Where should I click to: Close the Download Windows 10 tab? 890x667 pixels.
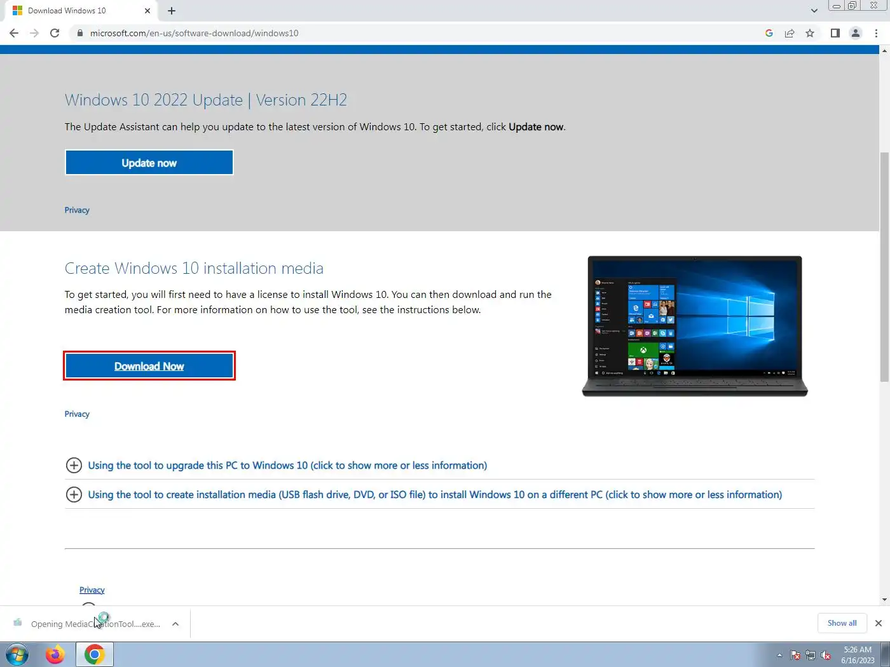click(147, 11)
